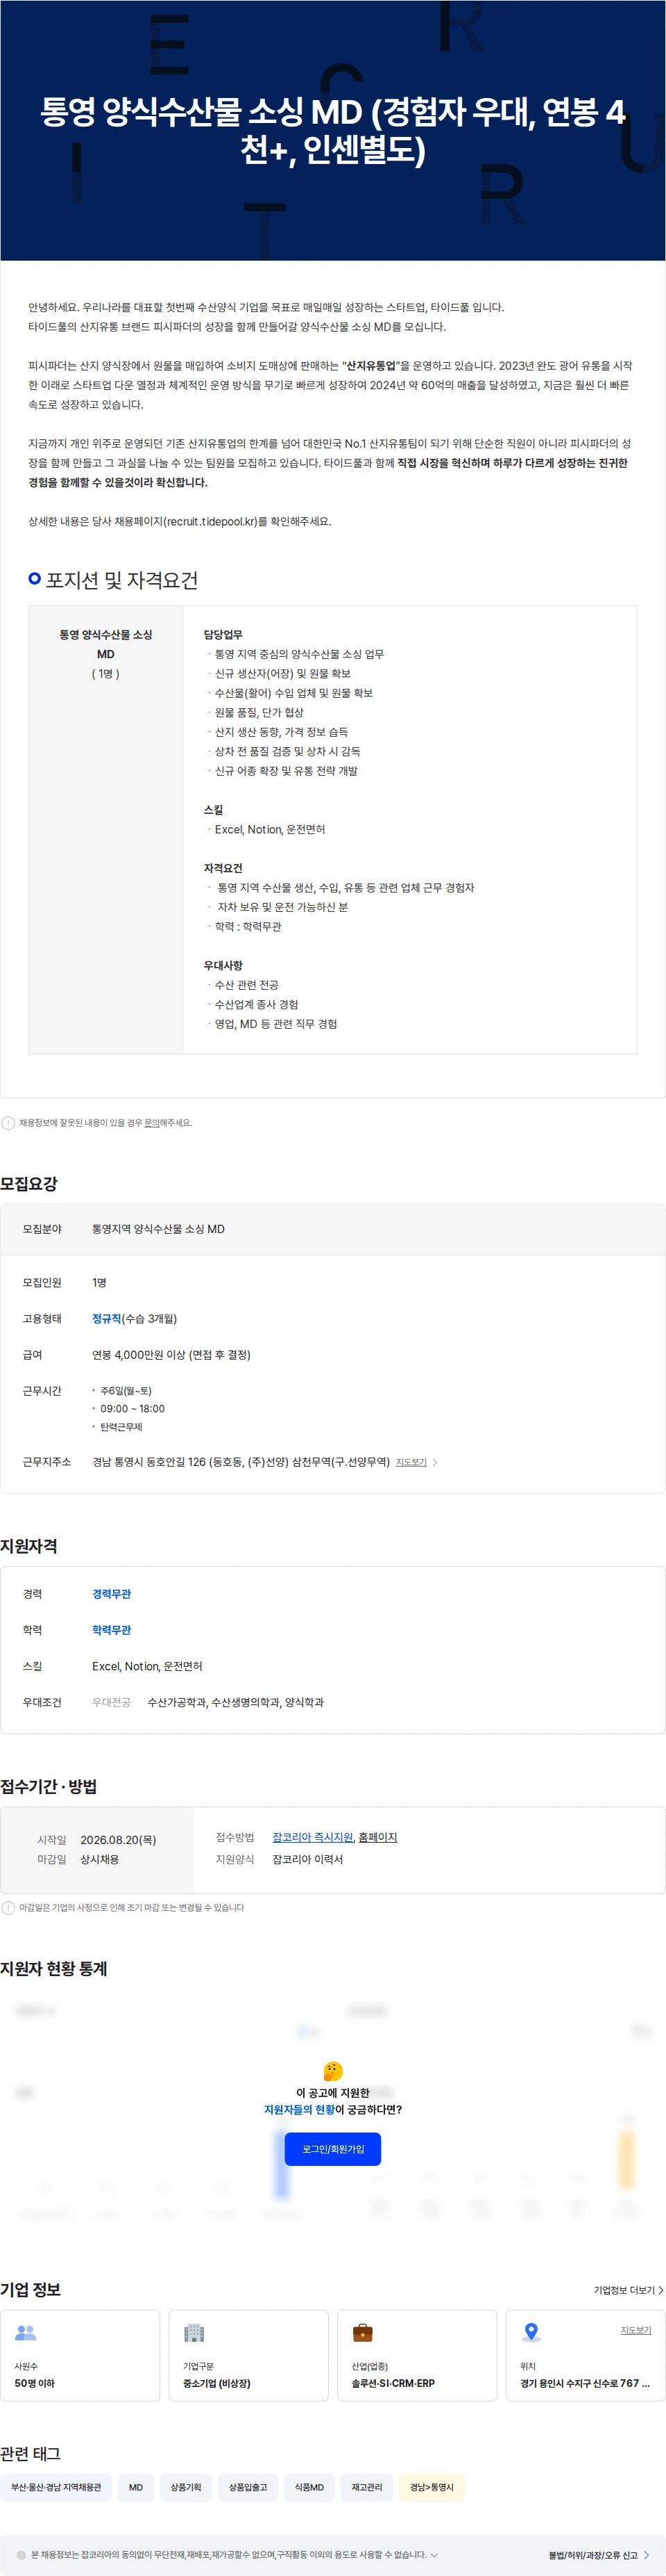Open the 문의 link under the job description
The width and height of the screenshot is (666, 2576).
coord(152,1123)
